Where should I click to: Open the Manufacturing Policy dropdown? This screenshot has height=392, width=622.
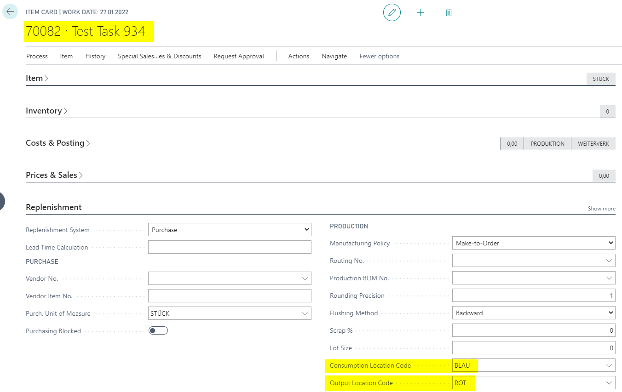tap(534, 243)
